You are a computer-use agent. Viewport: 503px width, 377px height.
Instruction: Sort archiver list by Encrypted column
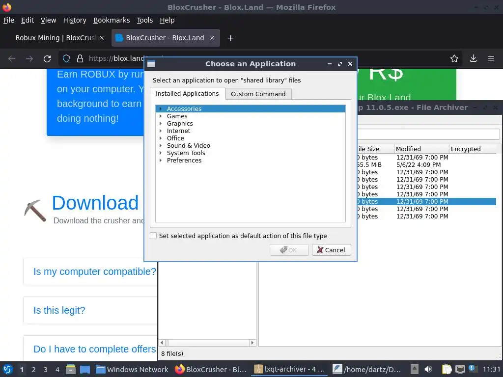473,149
